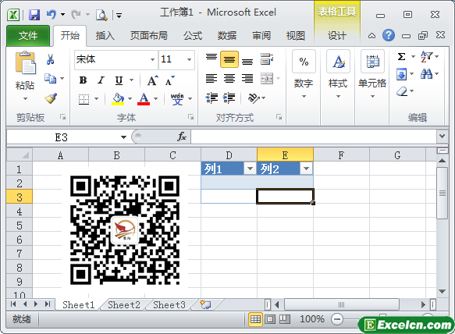Screen dimensions: 455x334
Task: Click the Undo arrow icon
Action: point(51,14)
